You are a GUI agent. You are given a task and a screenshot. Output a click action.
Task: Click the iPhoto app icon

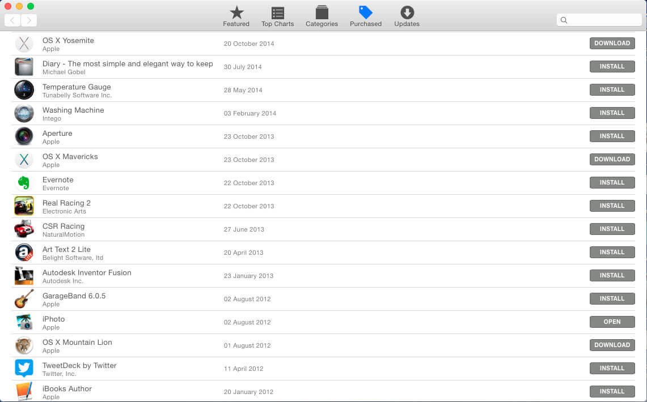24,322
